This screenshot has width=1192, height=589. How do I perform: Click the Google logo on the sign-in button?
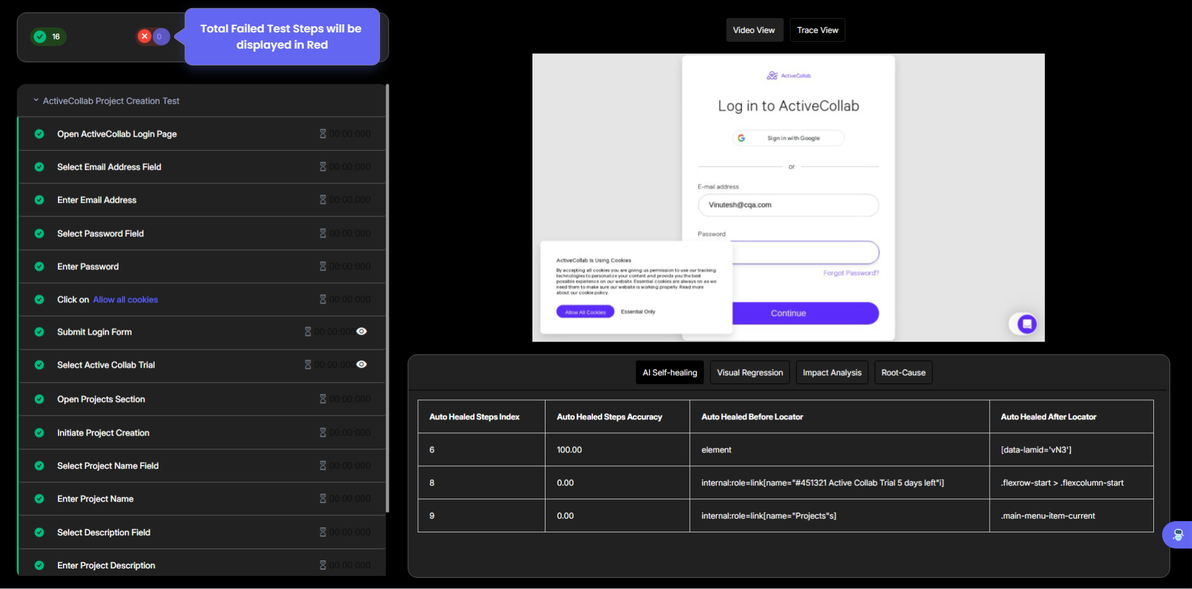point(741,138)
